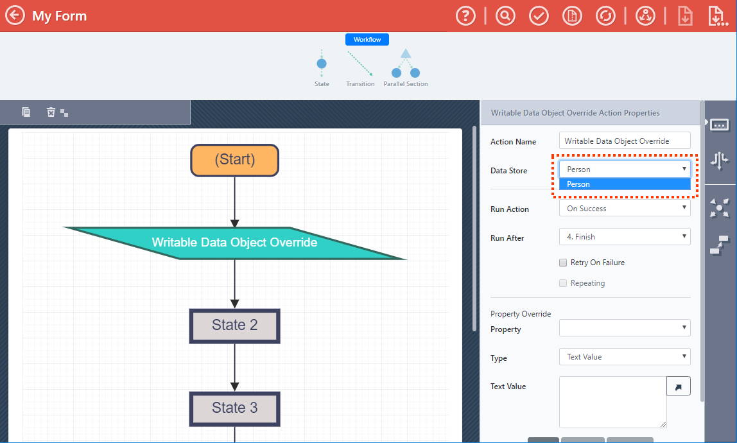Open the Data Store dropdown
Screen dimensions: 737x443
(x=625, y=169)
